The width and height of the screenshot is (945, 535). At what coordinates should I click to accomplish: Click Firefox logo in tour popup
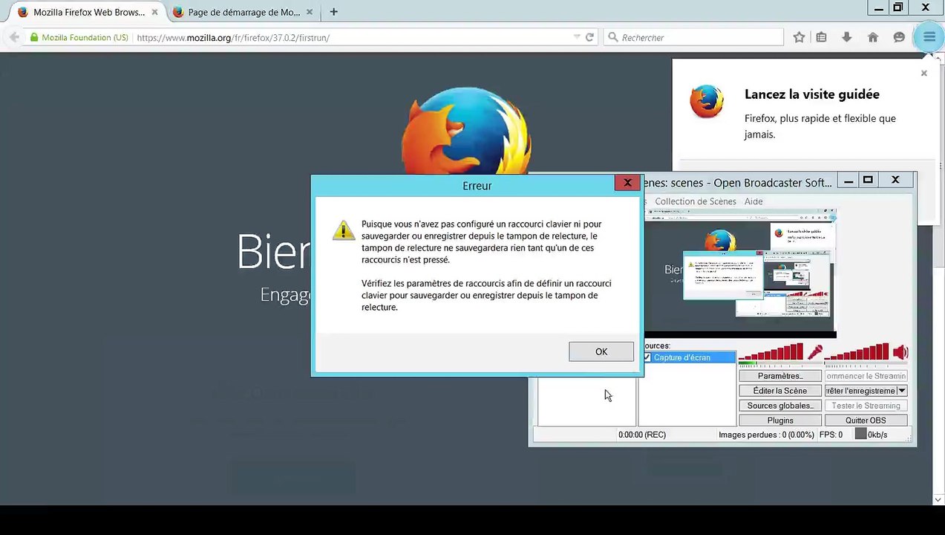click(707, 102)
